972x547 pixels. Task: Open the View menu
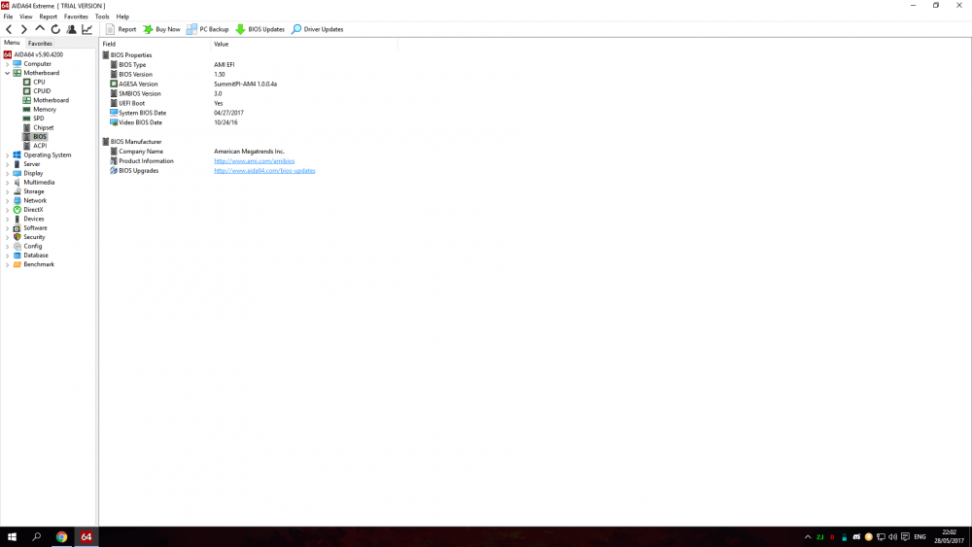pyautogui.click(x=26, y=17)
